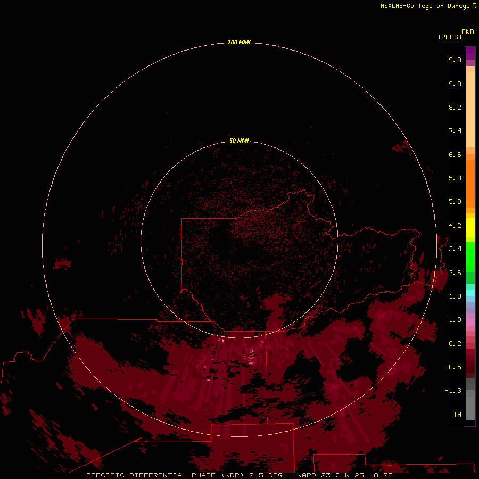Click the 3.4 value on color scale

coord(455,249)
